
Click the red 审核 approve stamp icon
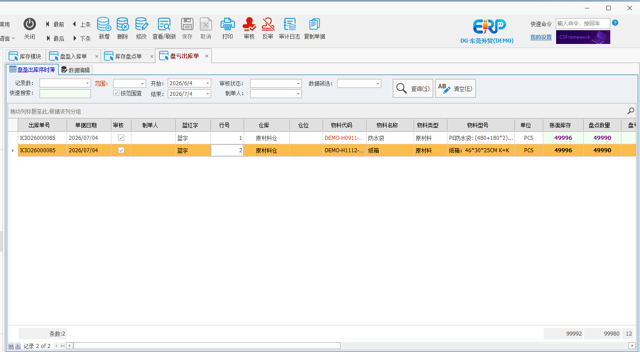pyautogui.click(x=249, y=24)
